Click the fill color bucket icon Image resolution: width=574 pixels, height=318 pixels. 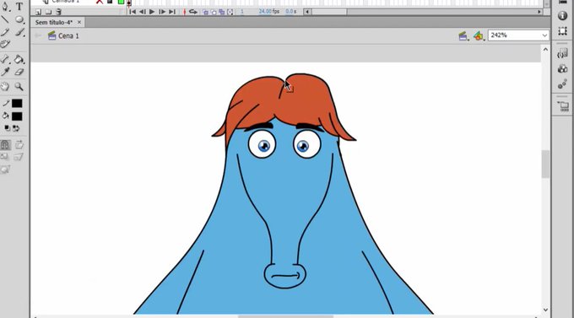click(x=6, y=116)
